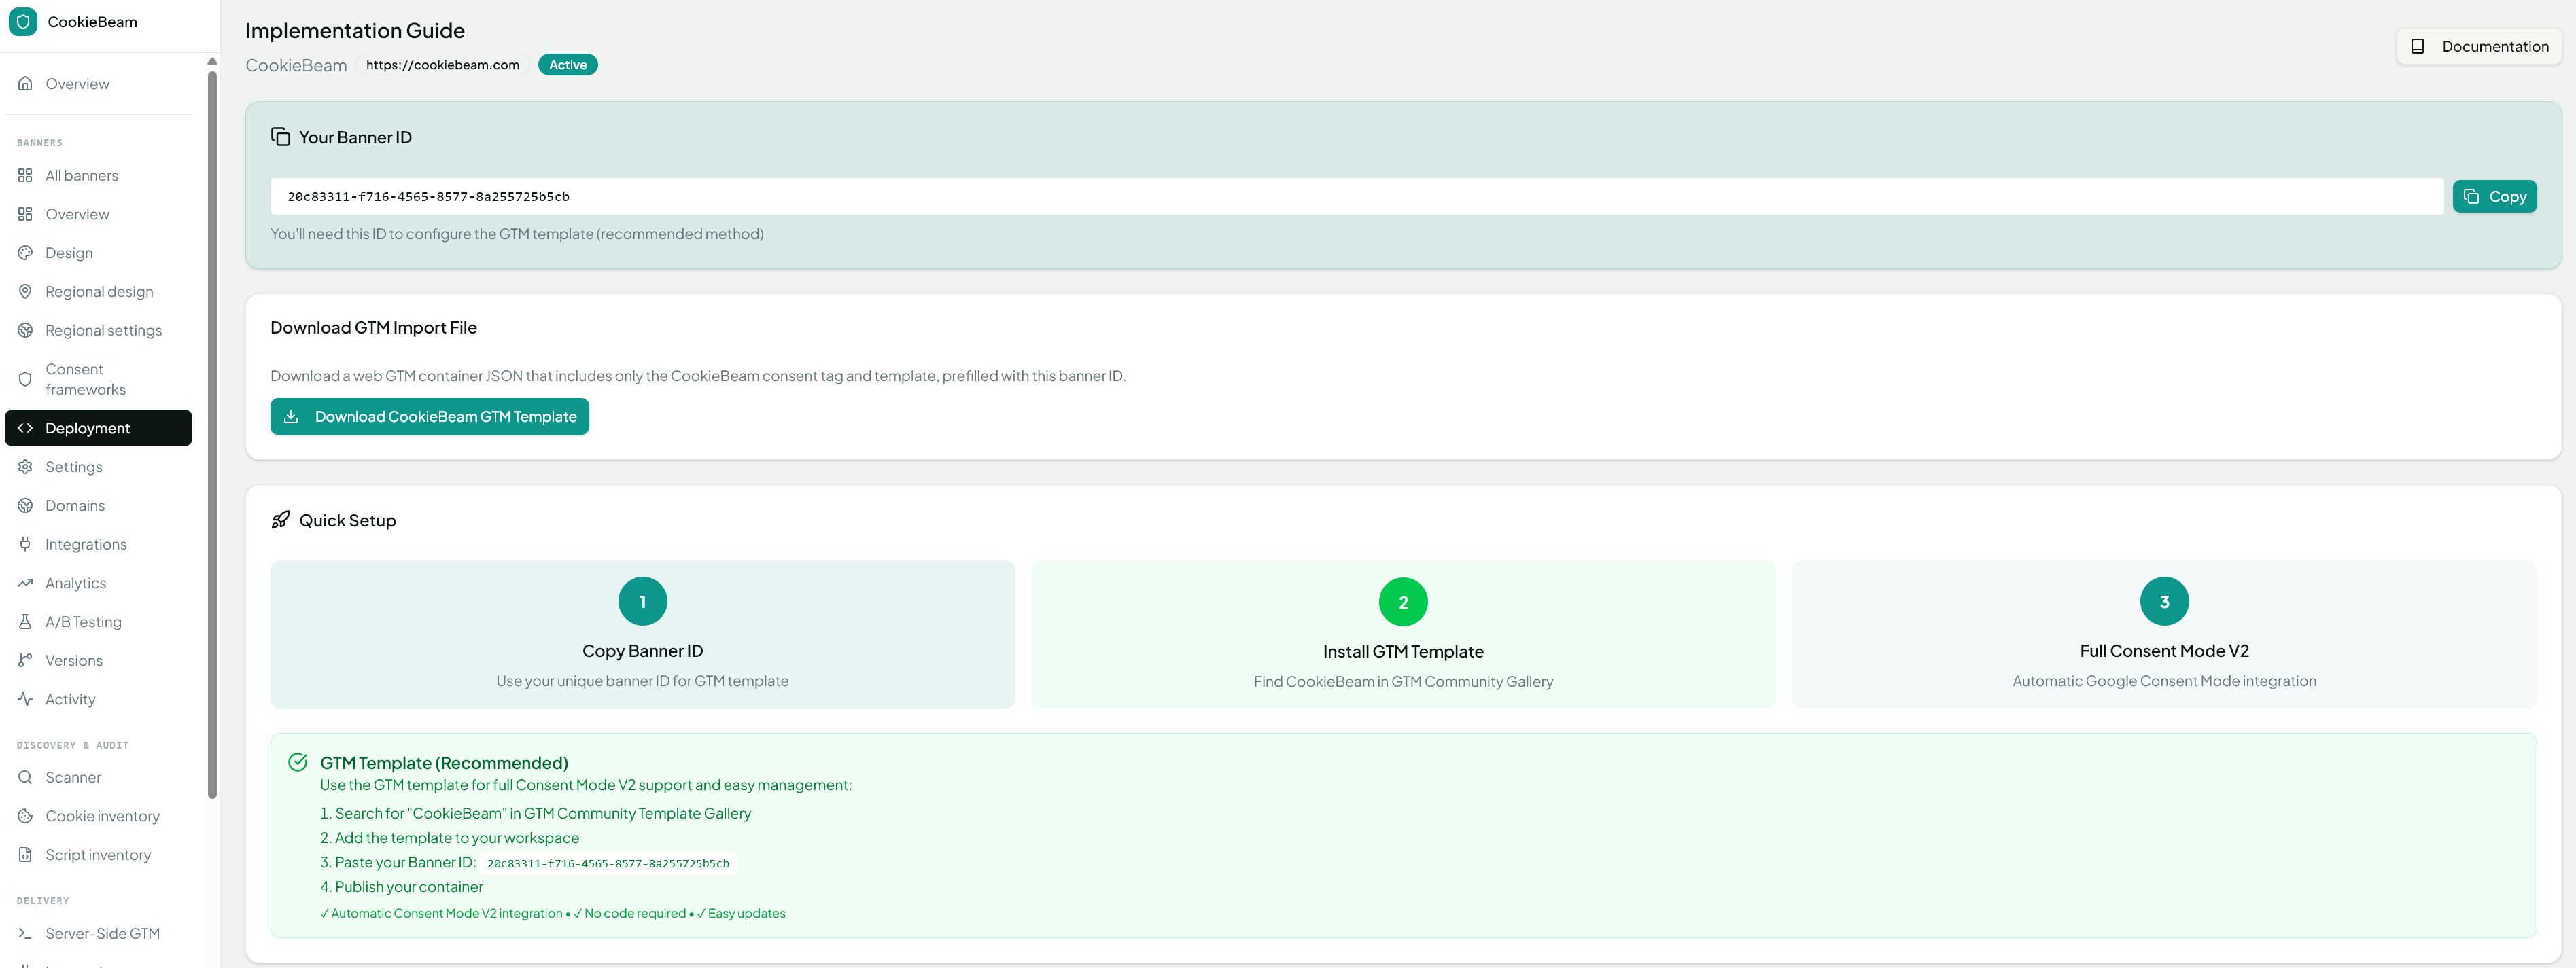Click the grid icon beside All banners
Image resolution: width=2576 pixels, height=968 pixels.
(25, 176)
